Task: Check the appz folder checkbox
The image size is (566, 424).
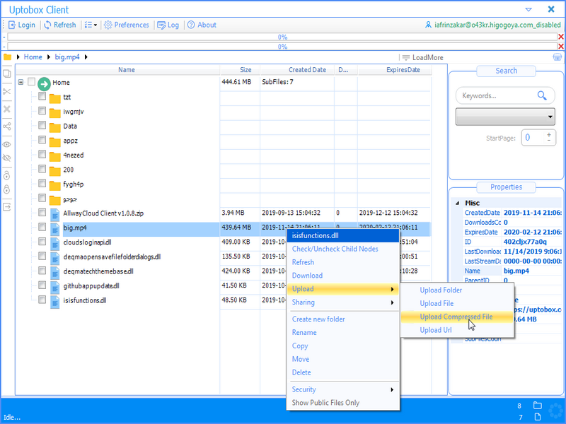Action: 42,139
